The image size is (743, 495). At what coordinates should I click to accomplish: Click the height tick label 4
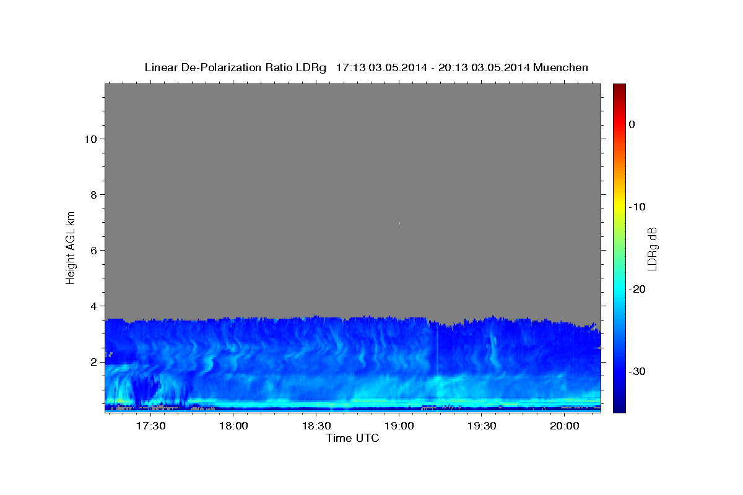(x=92, y=306)
